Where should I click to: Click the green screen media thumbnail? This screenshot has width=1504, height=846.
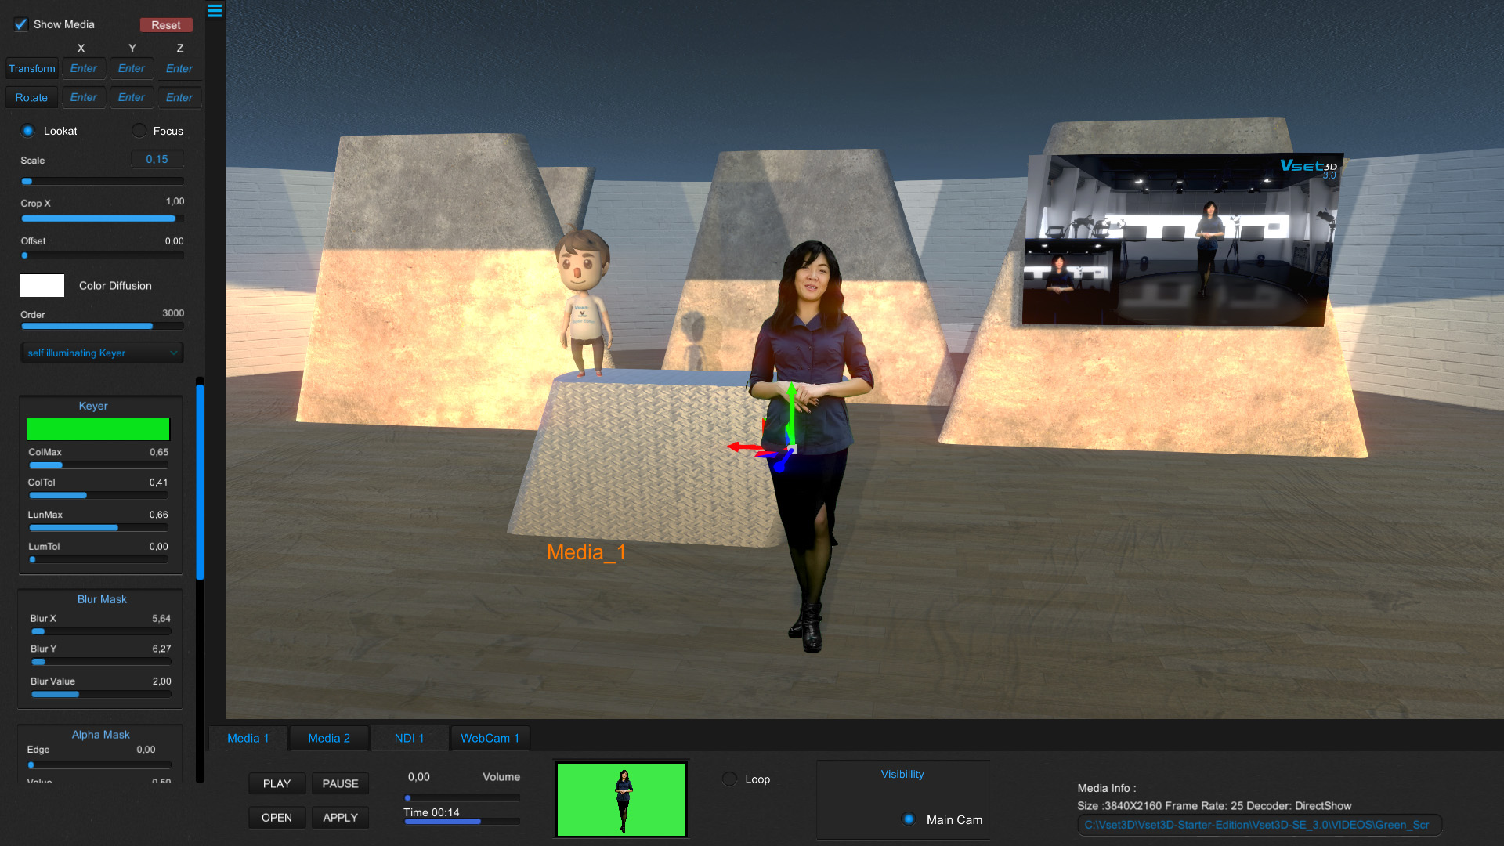pyautogui.click(x=621, y=800)
